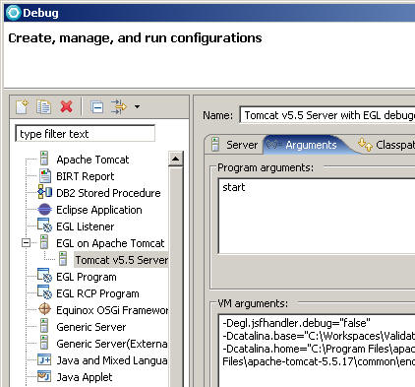Click the Apache Tomcat server icon
The width and height of the screenshot is (415, 387).
[44, 159]
